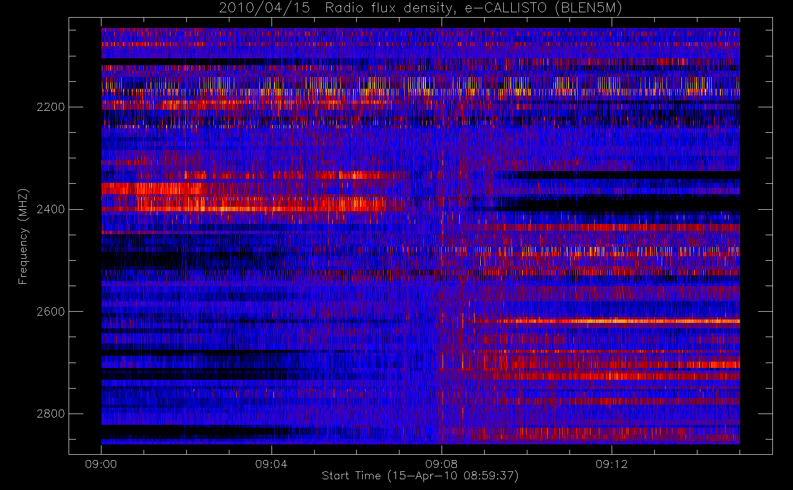Click the plot title "2010/04/15 Radio flux density, e-CALLISTO (BLEN5M)"
Image resolution: width=793 pixels, height=490 pixels.
coord(421,8)
